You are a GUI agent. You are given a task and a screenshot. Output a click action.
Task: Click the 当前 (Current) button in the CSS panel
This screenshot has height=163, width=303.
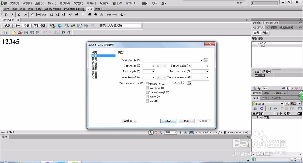click(x=265, y=33)
